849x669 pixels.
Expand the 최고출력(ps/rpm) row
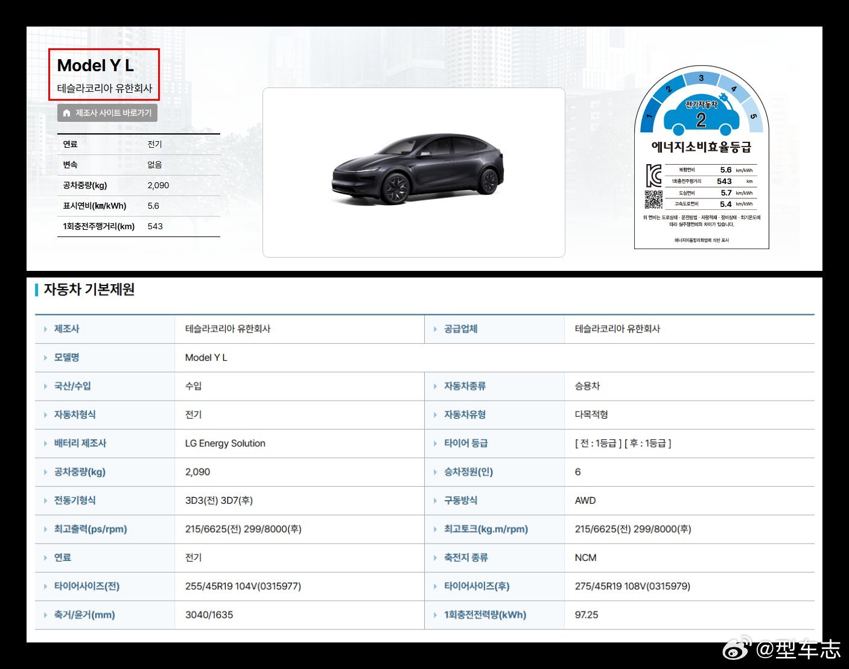(x=46, y=529)
